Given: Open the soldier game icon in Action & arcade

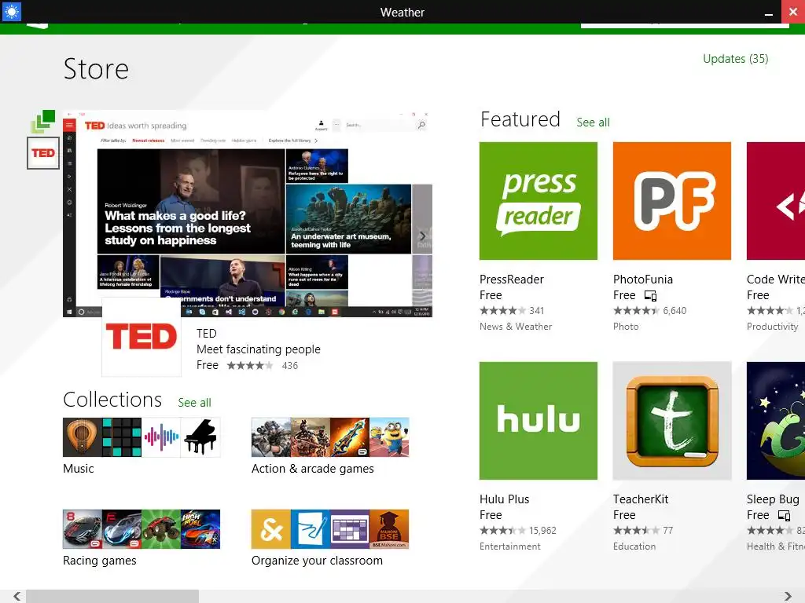Looking at the screenshot, I should [x=311, y=437].
